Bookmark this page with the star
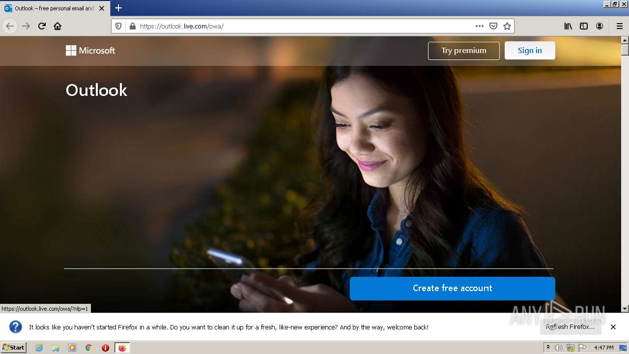This screenshot has width=629, height=354. [507, 26]
